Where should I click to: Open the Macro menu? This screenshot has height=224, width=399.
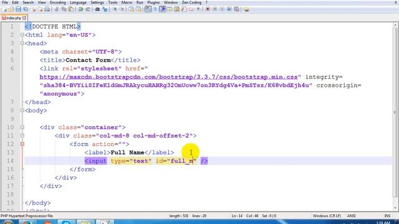coord(127,2)
